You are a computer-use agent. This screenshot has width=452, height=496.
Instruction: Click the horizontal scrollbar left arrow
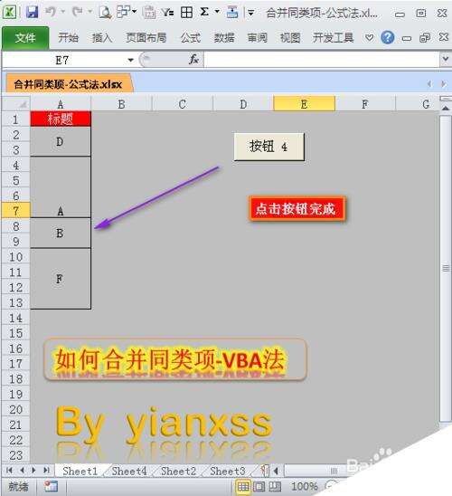pyautogui.click(x=276, y=471)
